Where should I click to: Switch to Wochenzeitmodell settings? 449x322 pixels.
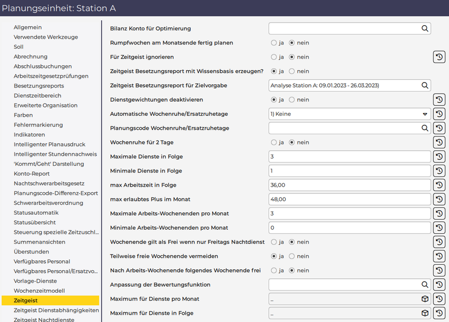[x=39, y=291]
